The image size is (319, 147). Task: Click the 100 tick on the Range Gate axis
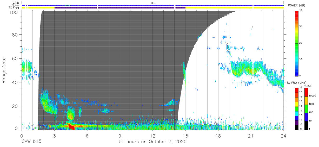pyautogui.click(x=14, y=12)
